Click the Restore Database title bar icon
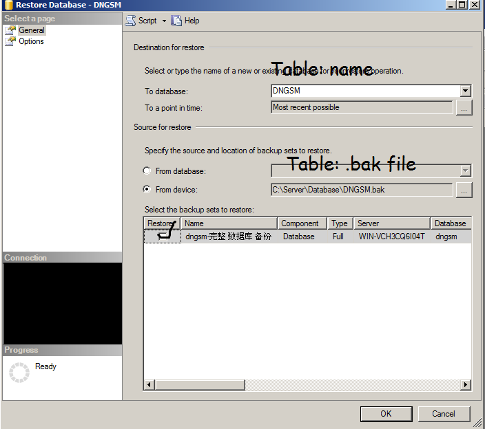Viewport: 485px width, 429px height. [x=9, y=5]
